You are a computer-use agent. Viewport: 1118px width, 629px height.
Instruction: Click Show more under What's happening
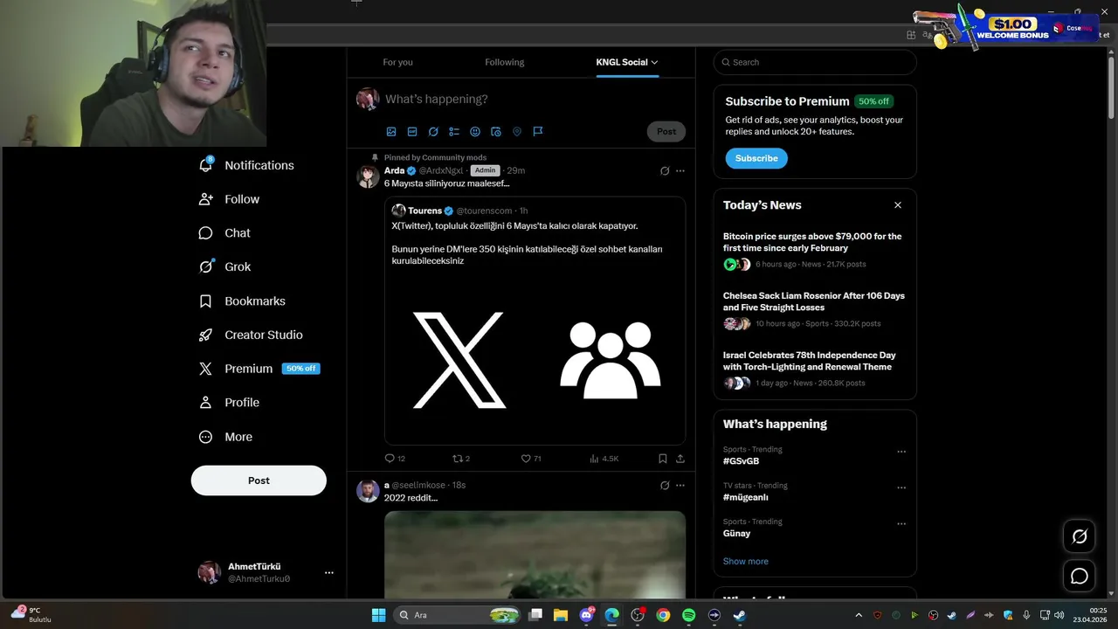tap(746, 562)
